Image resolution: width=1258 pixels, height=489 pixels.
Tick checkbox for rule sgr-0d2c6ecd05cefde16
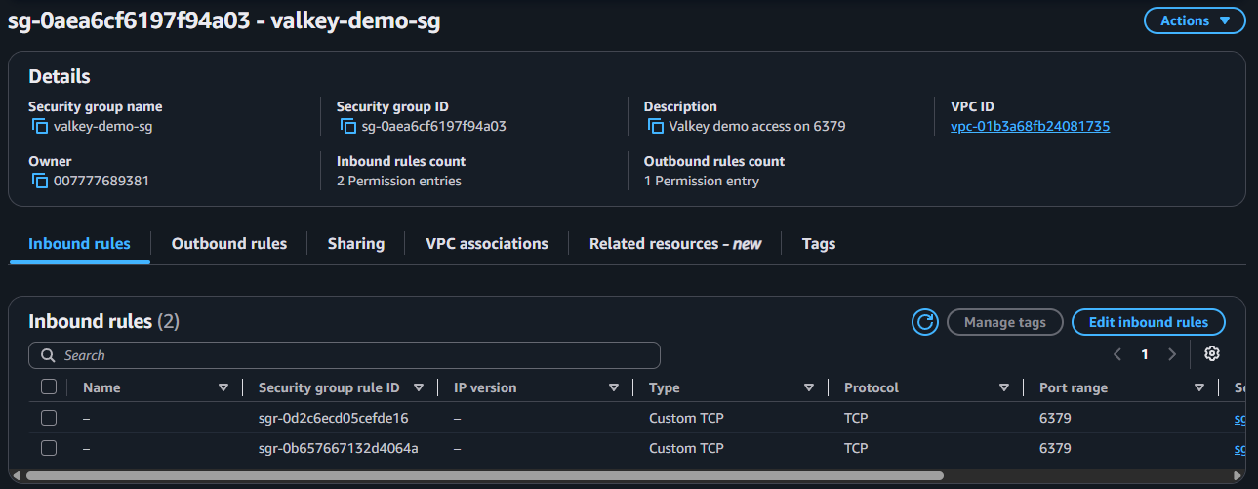[49, 418]
